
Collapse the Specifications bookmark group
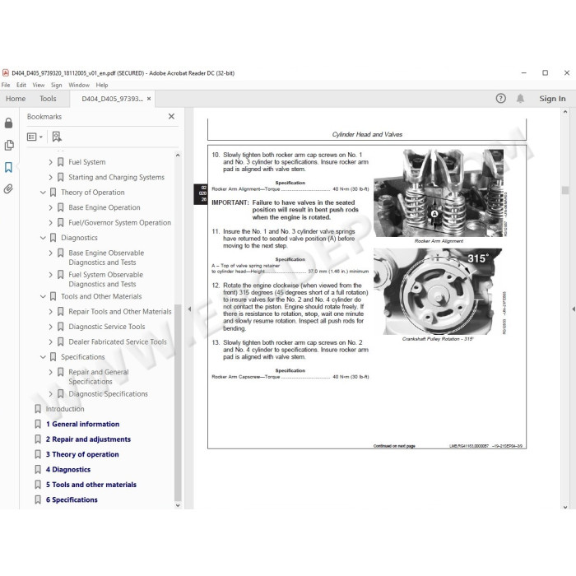click(x=43, y=356)
